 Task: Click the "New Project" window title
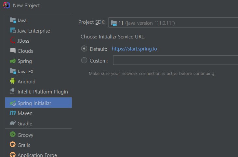[x=26, y=6]
